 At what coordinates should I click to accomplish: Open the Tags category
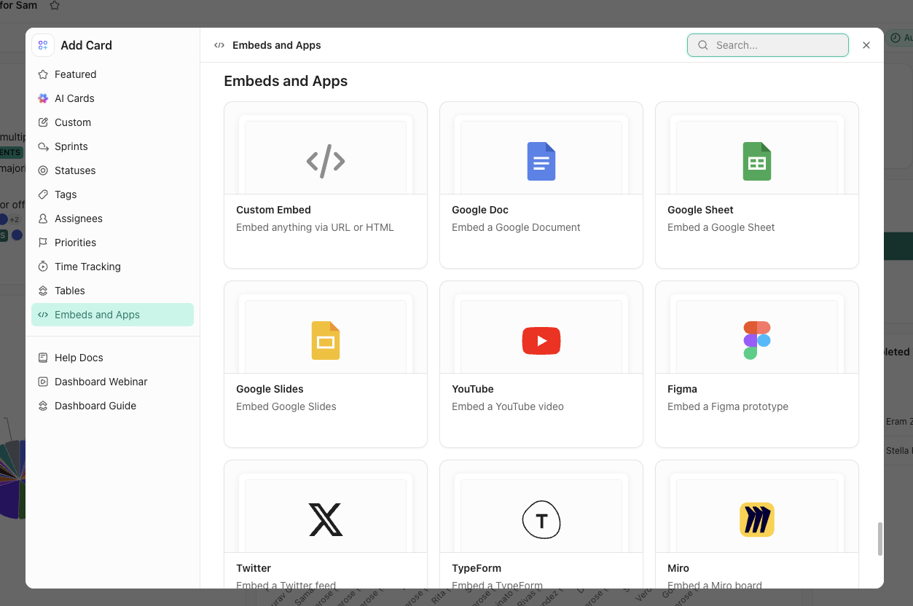(112, 194)
